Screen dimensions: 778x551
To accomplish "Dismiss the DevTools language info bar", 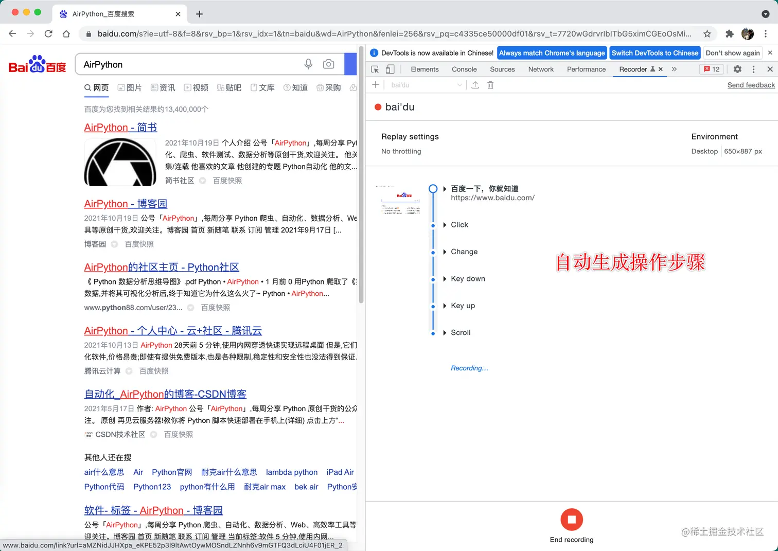I will (770, 52).
